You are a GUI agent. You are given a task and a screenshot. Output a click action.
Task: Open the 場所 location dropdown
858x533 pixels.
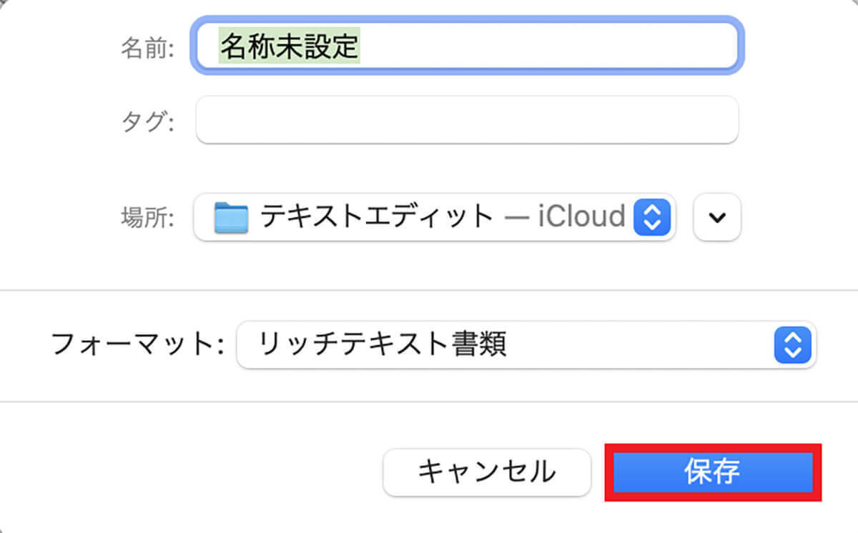[x=434, y=216]
